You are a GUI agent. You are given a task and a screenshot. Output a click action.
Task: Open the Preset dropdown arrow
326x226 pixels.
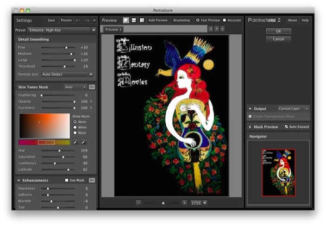tap(94, 30)
